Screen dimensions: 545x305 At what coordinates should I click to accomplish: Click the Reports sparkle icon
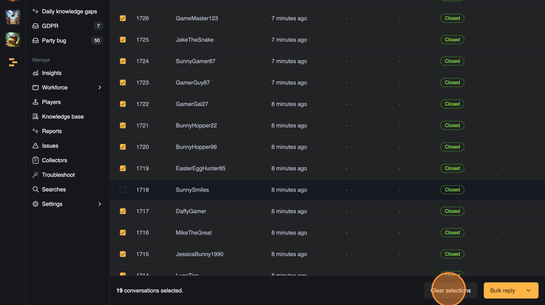click(36, 131)
